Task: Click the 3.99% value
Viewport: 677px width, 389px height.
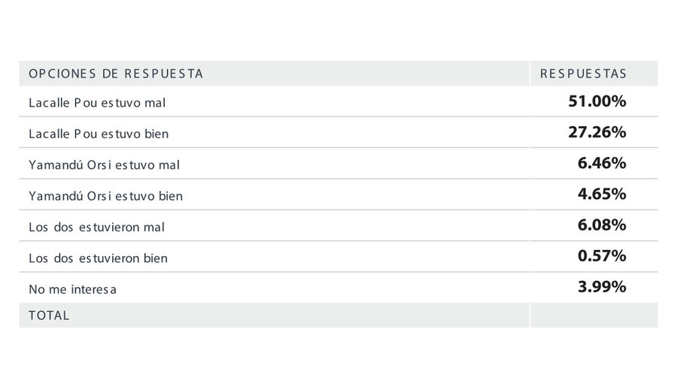Action: coord(602,287)
